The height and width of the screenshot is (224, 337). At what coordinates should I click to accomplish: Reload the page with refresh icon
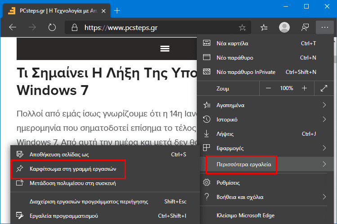(52, 27)
